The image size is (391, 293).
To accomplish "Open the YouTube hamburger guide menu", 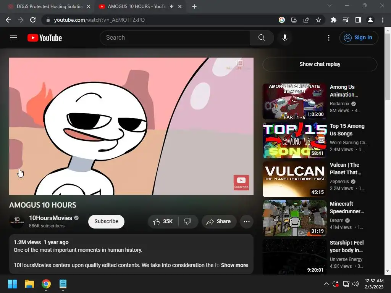I will click(x=14, y=38).
